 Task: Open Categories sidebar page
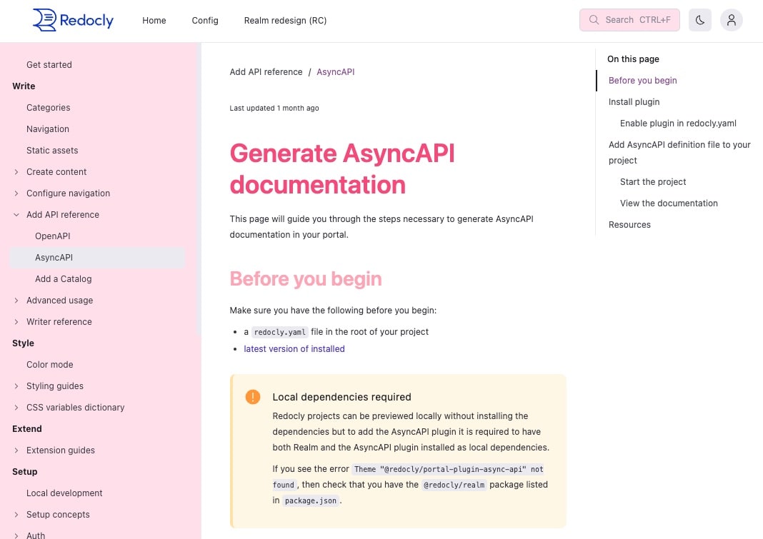click(x=48, y=108)
